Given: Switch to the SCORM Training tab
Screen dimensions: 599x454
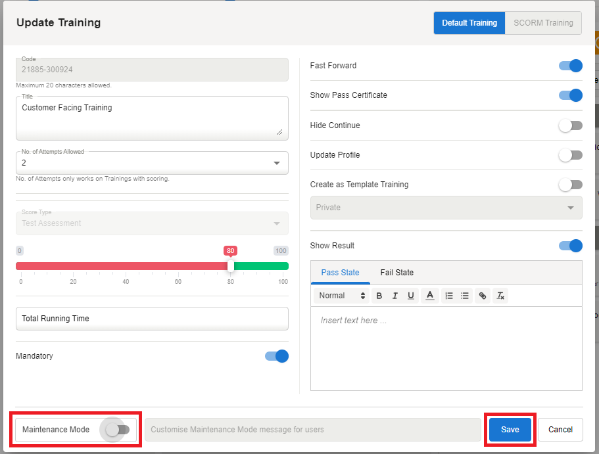Looking at the screenshot, I should [543, 23].
